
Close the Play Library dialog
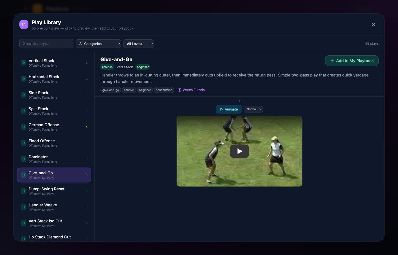click(x=374, y=24)
